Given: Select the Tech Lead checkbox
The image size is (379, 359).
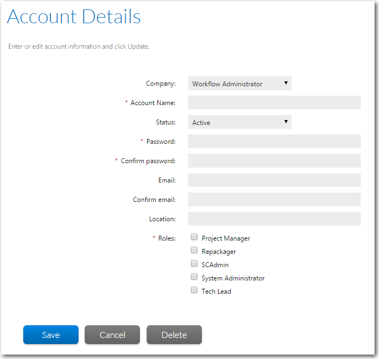Looking at the screenshot, I should pos(194,290).
